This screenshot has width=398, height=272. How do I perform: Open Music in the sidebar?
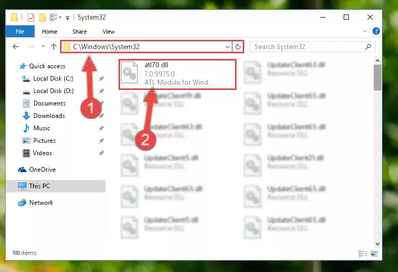pos(41,128)
